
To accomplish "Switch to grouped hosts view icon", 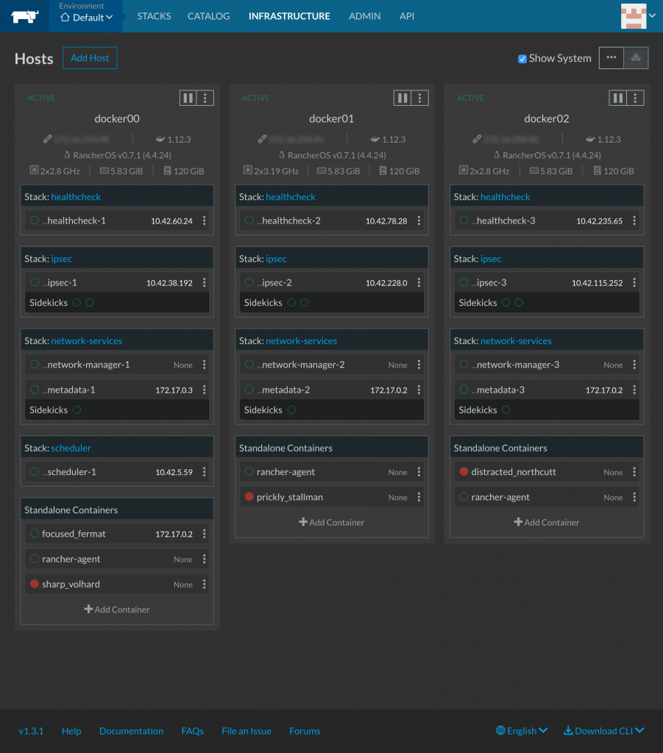I will tap(636, 58).
